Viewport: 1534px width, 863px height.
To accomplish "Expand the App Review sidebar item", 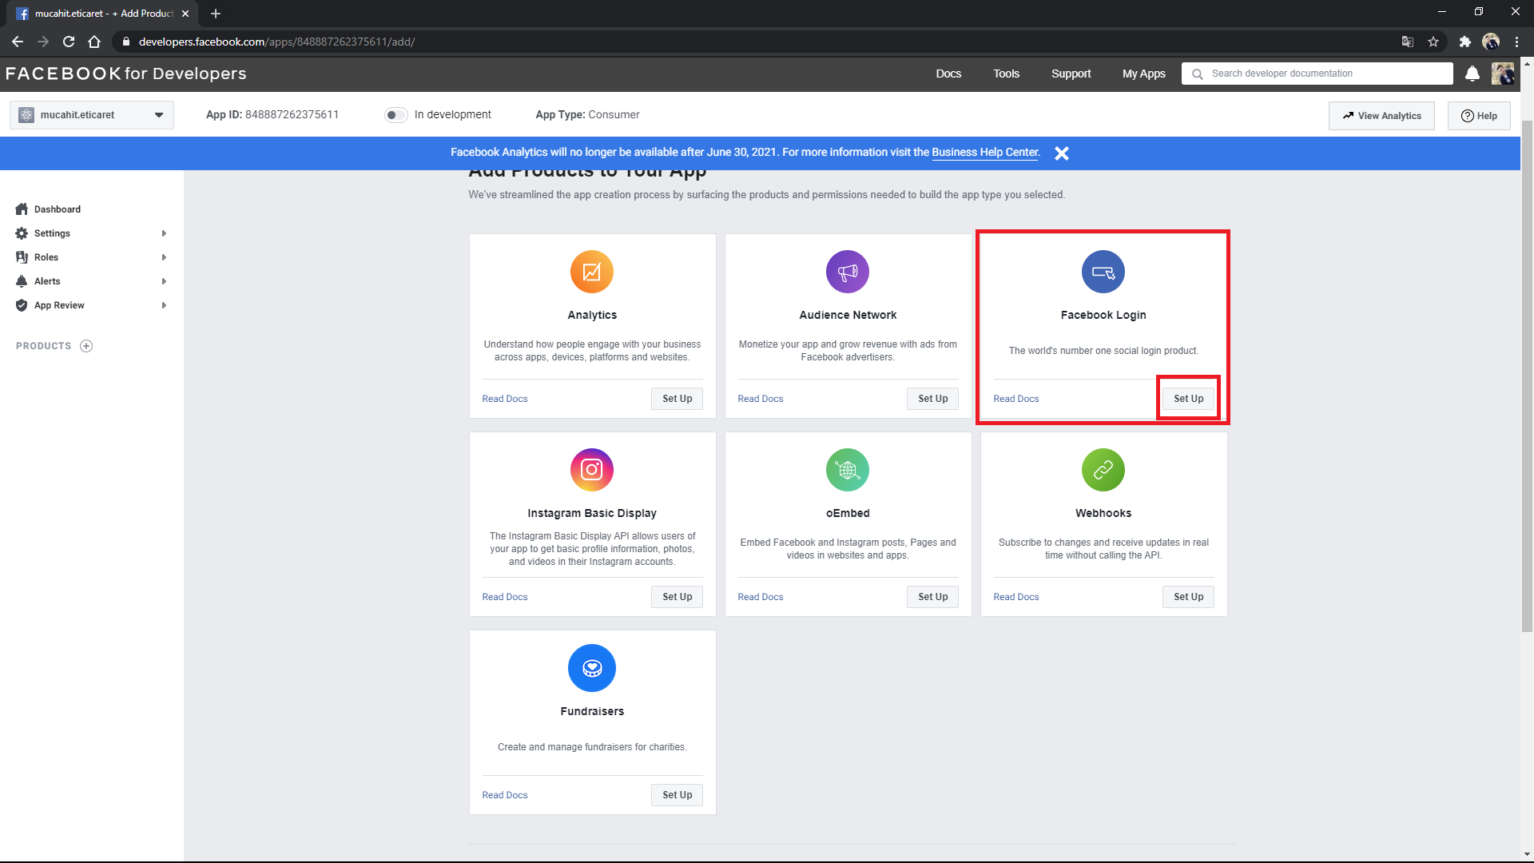I will (92, 305).
